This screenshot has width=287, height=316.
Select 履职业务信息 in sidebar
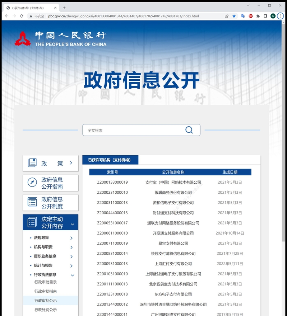pos(45,256)
